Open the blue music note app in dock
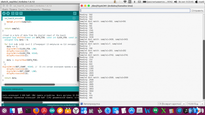This screenshot has width=205, height=115. coord(116,111)
